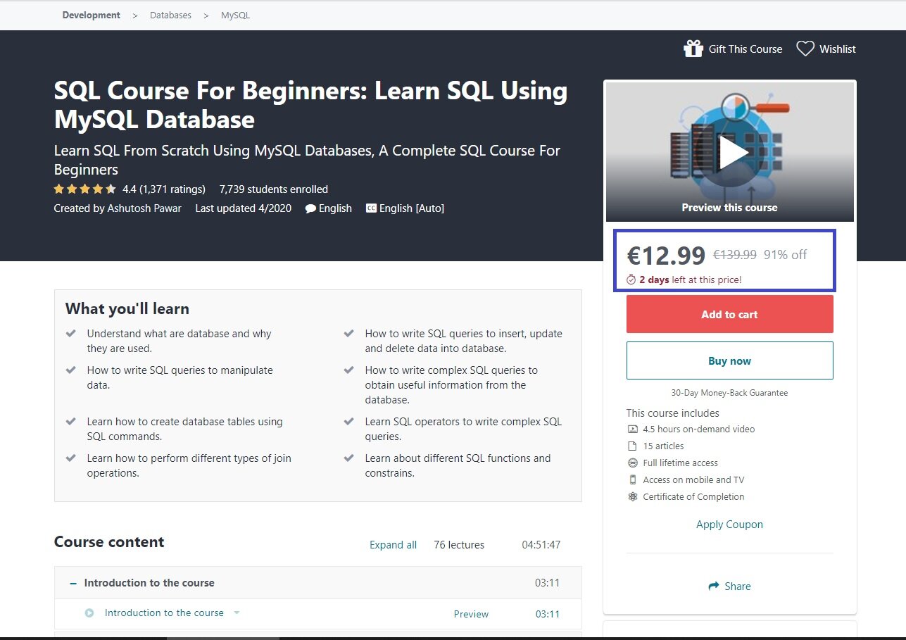
Task: Click the '30-Day Money-Back Guarantee' text
Action: 729,393
